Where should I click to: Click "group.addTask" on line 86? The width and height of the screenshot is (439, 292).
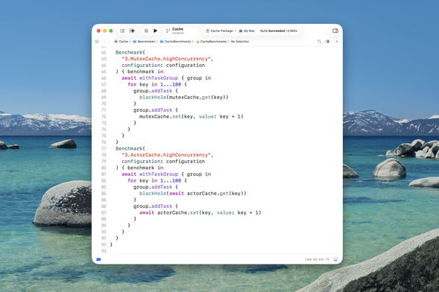point(153,206)
